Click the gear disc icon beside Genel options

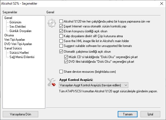[x=52, y=23]
